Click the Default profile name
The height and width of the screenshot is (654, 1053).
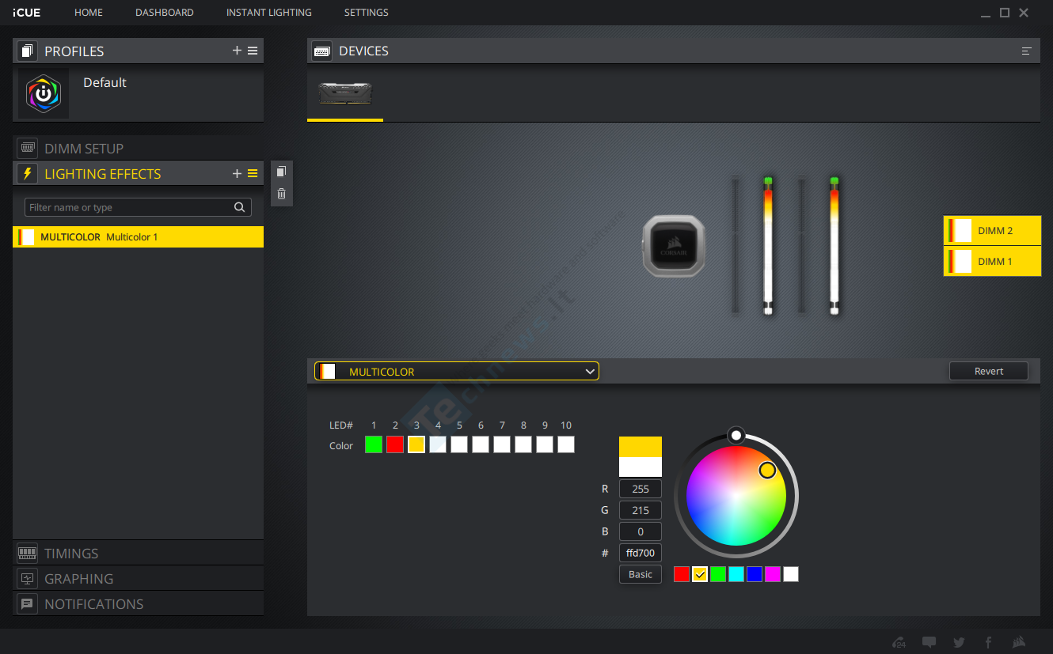[105, 82]
